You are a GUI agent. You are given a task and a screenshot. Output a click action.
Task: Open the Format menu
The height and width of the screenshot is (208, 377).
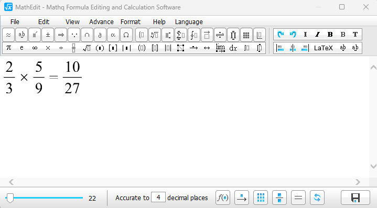point(131,22)
